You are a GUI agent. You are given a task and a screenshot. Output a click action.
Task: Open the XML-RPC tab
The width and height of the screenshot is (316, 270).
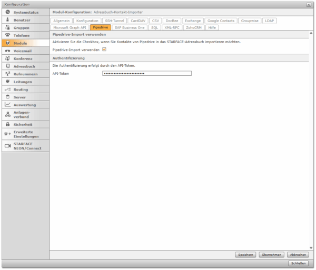click(x=172, y=27)
